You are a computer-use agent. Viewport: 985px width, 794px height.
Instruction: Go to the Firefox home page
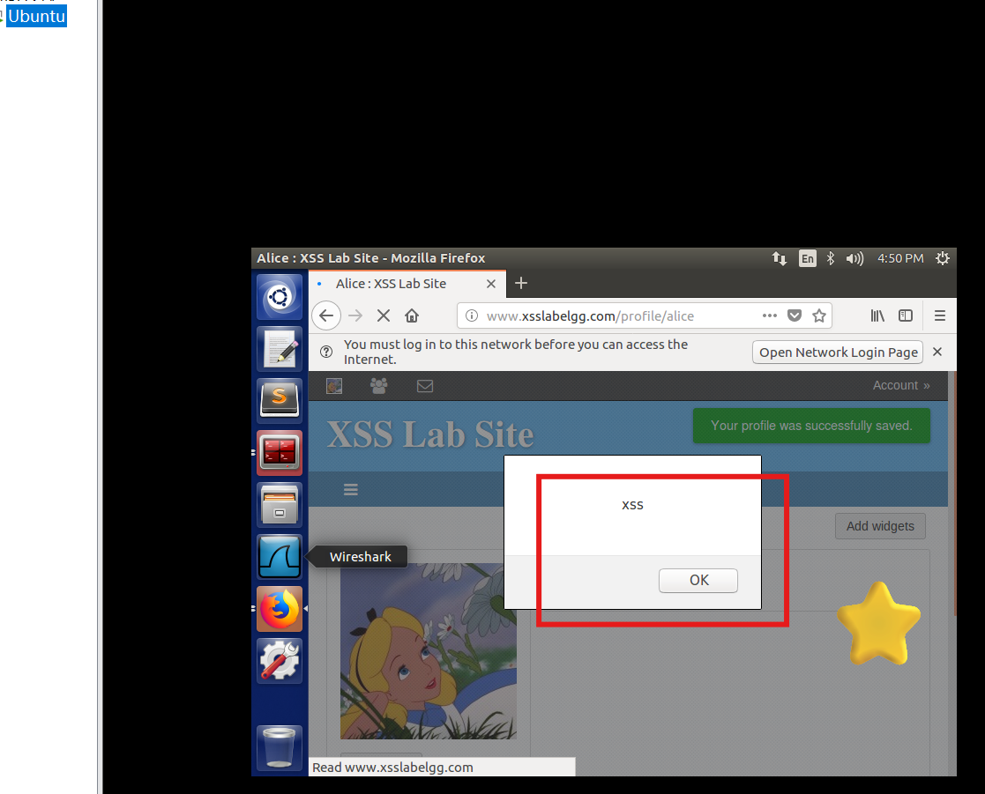[412, 315]
